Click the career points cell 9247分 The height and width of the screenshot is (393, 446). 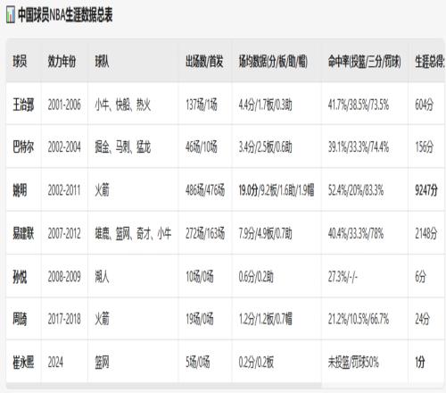[x=426, y=190]
